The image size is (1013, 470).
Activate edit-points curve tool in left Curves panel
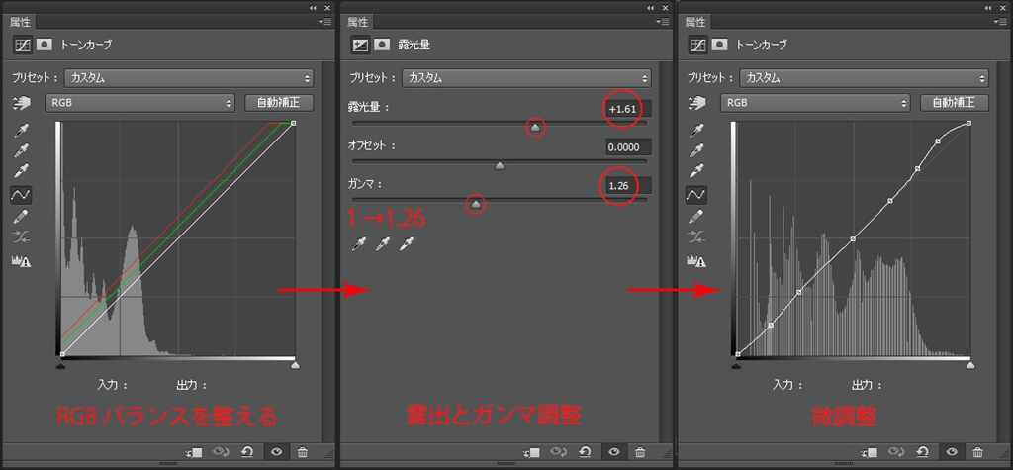pyautogui.click(x=22, y=194)
